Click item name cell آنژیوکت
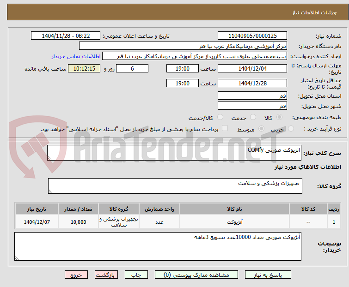Screen dimensions: 349x287 click(x=235, y=221)
